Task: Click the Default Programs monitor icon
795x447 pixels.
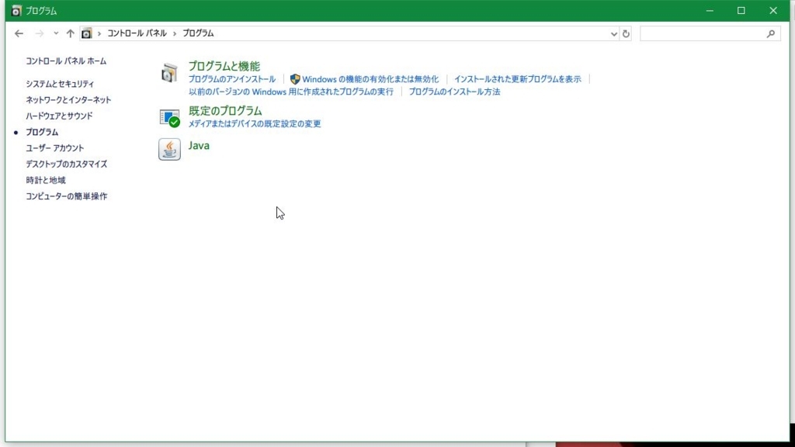Action: tap(169, 118)
